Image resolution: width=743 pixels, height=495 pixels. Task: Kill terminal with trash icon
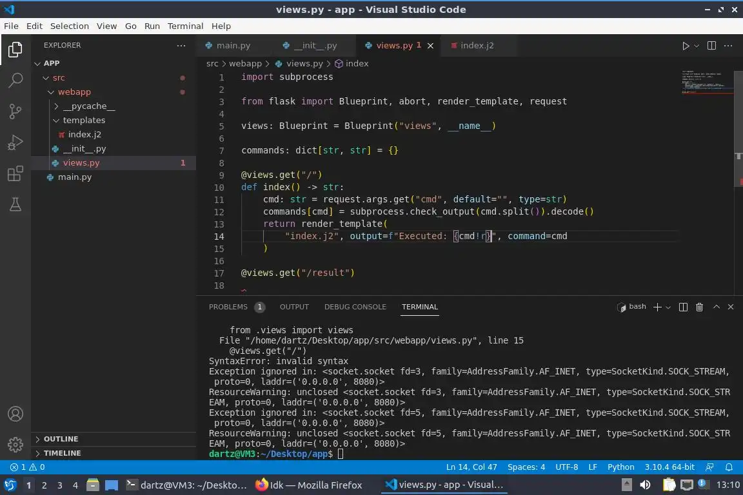point(699,307)
